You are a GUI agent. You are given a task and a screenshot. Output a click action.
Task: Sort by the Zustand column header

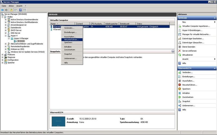82,24
